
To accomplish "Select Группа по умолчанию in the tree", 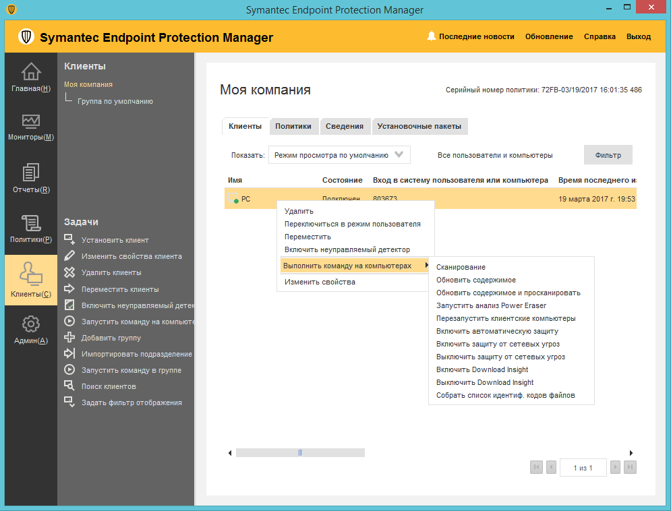I will point(115,101).
